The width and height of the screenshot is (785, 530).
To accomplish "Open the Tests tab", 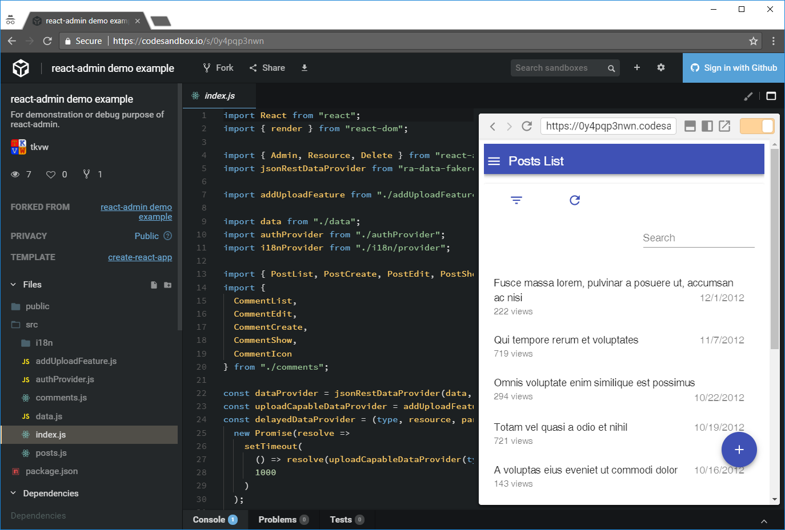I will point(347,520).
